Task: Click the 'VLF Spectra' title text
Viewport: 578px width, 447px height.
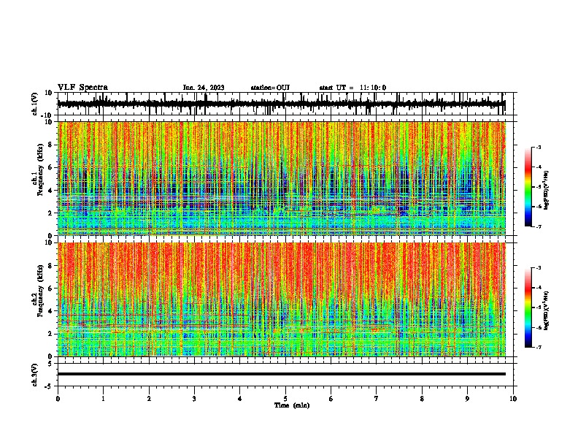Action: click(x=82, y=88)
